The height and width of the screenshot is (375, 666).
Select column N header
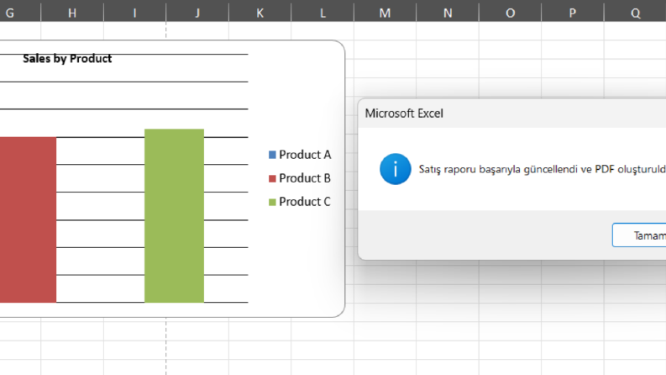click(448, 11)
